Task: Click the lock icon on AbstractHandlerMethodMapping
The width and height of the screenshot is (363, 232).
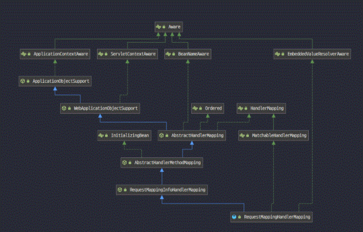Action: (130, 163)
